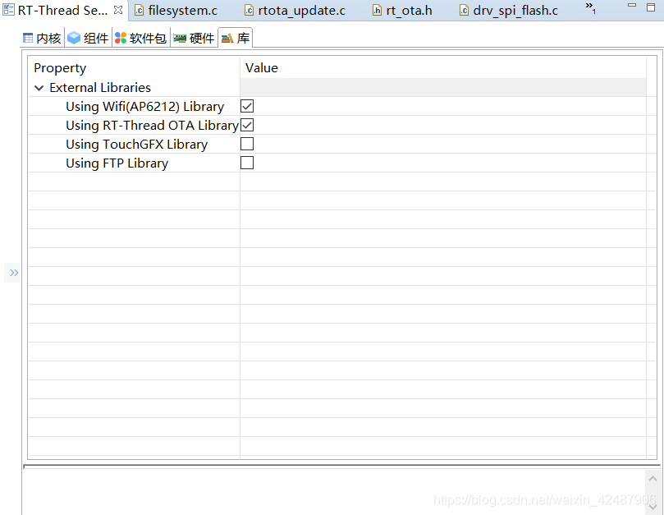Show the hidden editor tabs list
Viewport: 664px width, 515px height.
(x=591, y=7)
